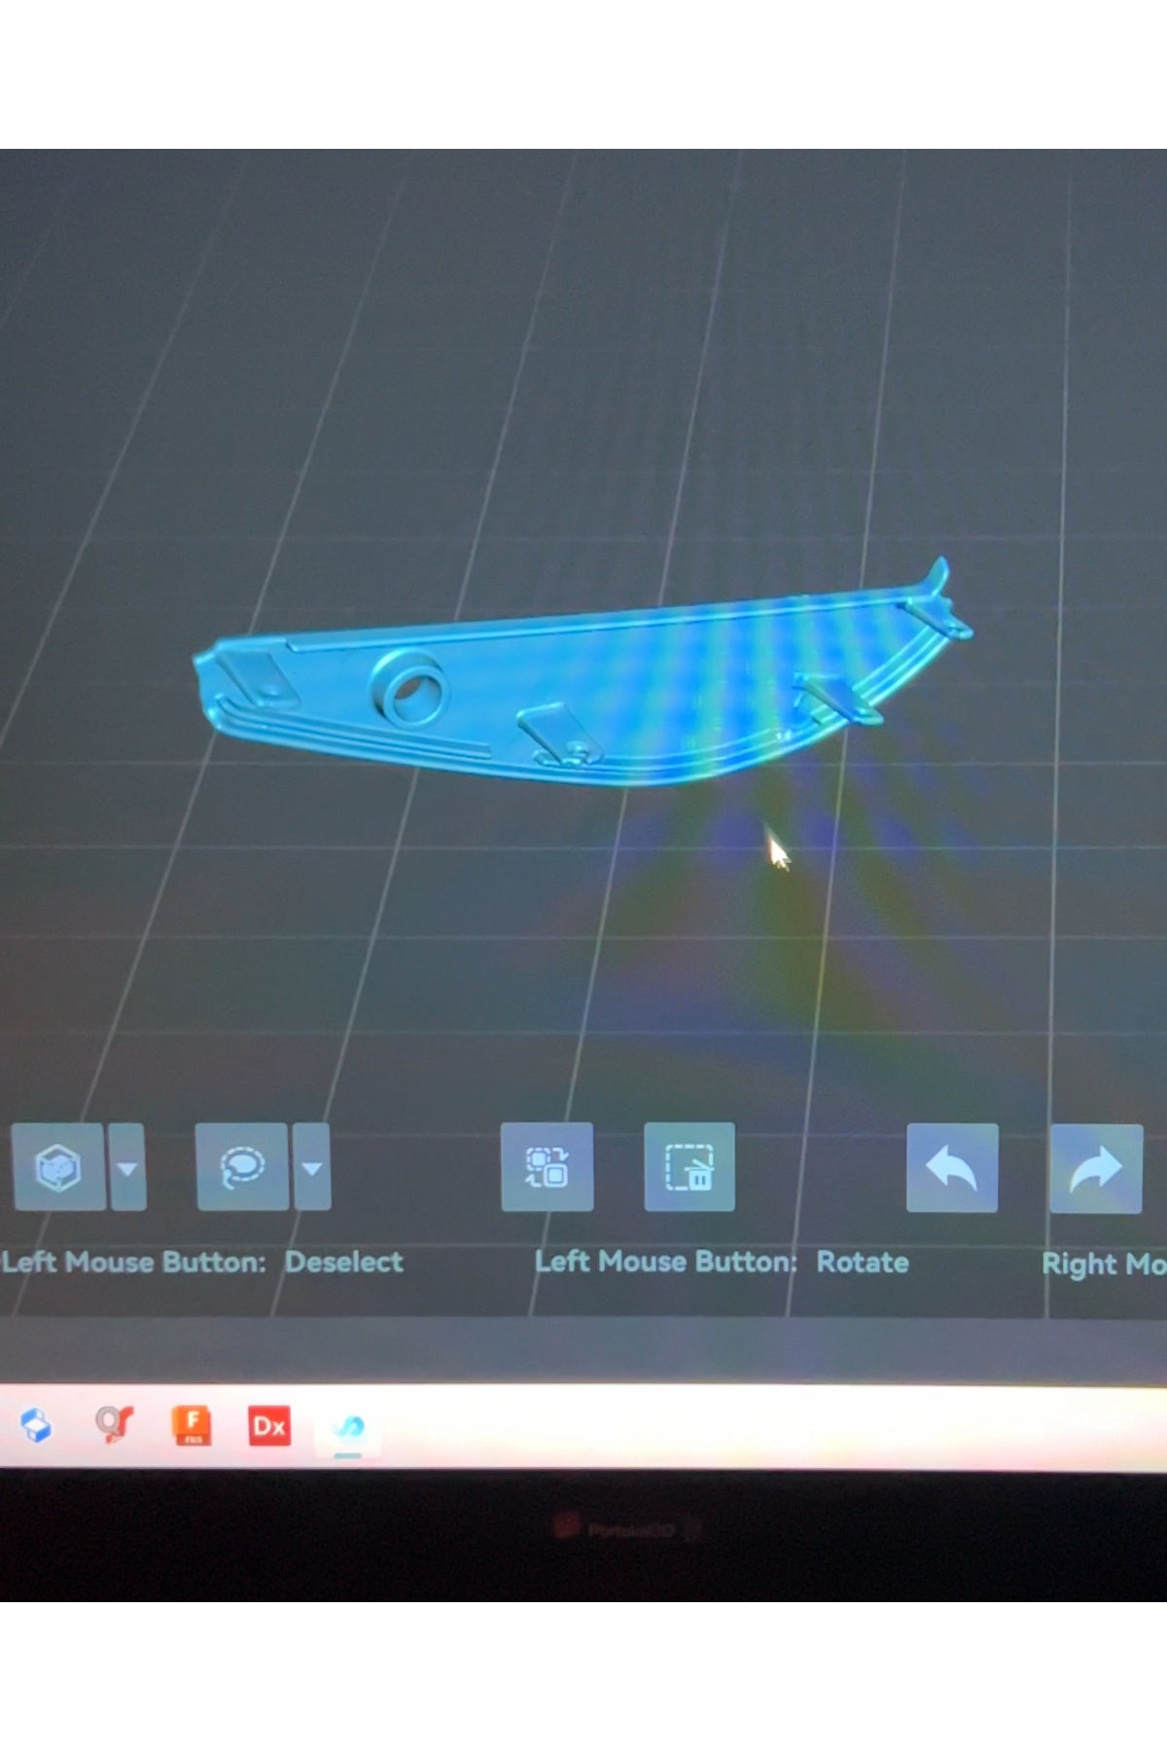The height and width of the screenshot is (1751, 1167).
Task: Open the dropdown beside the cube tool
Action: point(127,1167)
